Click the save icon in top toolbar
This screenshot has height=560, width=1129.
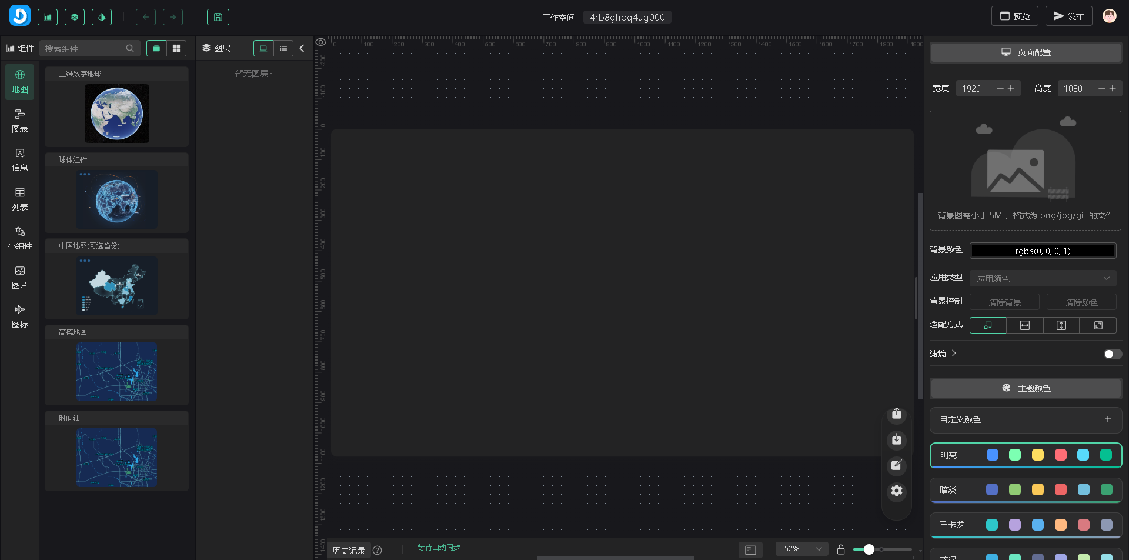pos(218,17)
